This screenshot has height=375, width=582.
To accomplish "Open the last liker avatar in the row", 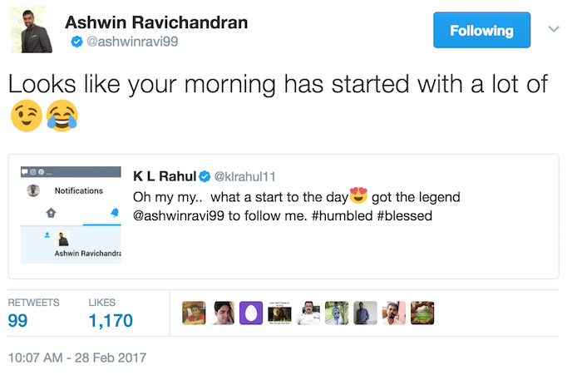I will click(x=423, y=313).
